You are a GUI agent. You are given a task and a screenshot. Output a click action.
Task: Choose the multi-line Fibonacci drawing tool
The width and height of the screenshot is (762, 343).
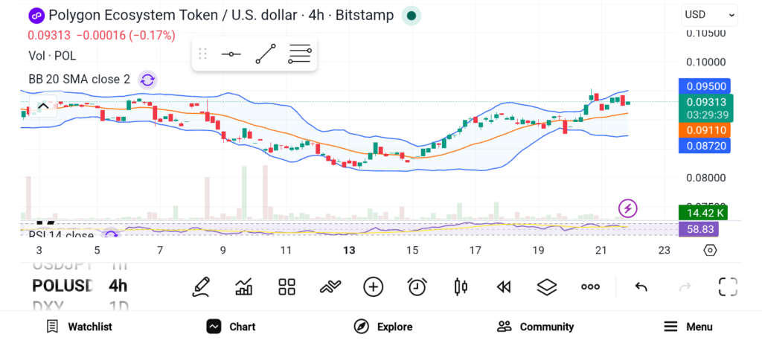click(x=300, y=54)
